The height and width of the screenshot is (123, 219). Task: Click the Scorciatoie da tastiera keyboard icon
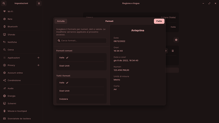click(4, 119)
